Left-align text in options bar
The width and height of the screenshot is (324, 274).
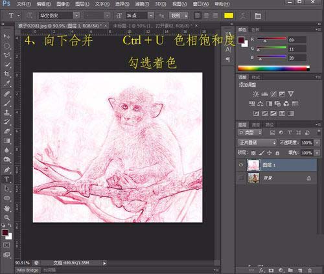click(197, 16)
